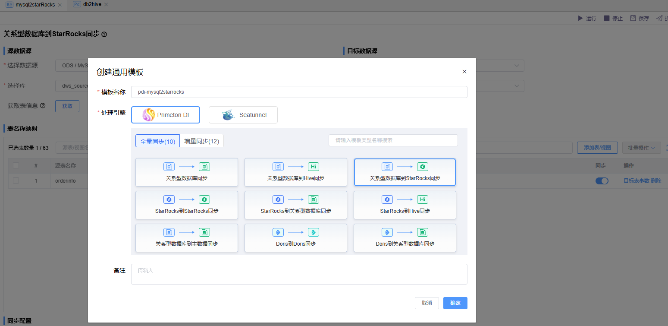
Task: Switch to the full sync (10) tab
Action: click(157, 141)
